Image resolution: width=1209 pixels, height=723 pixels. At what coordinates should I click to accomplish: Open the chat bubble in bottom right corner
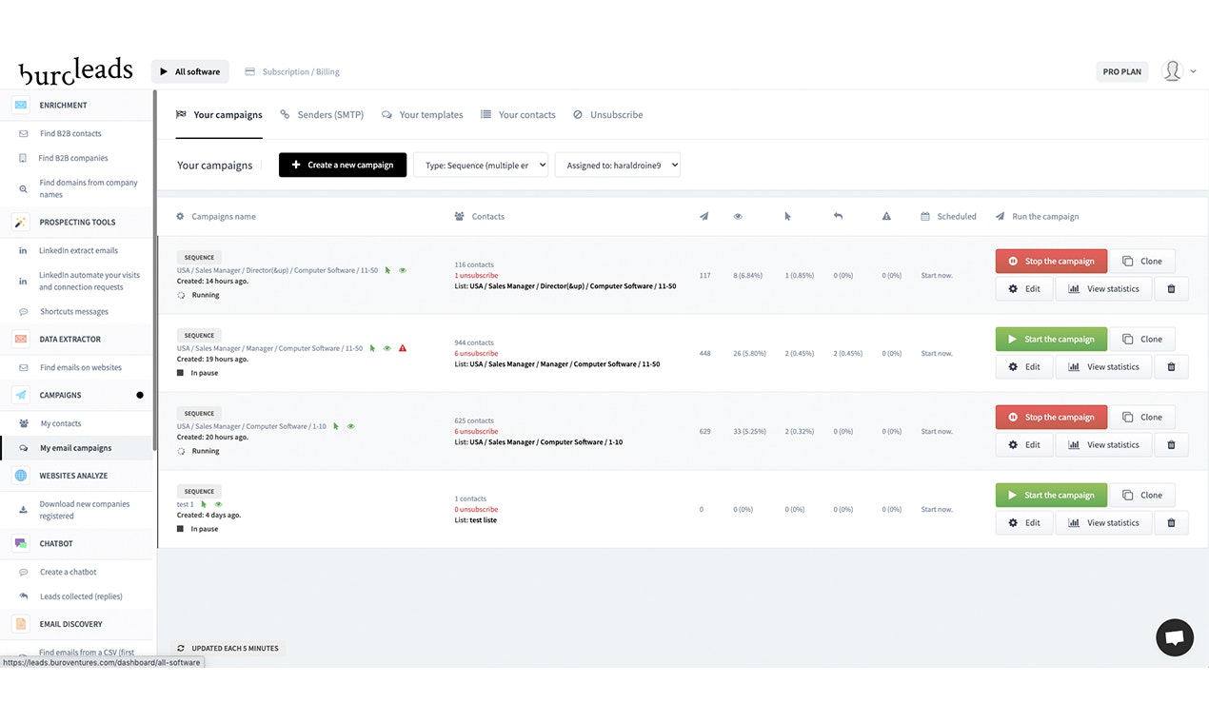(1174, 637)
